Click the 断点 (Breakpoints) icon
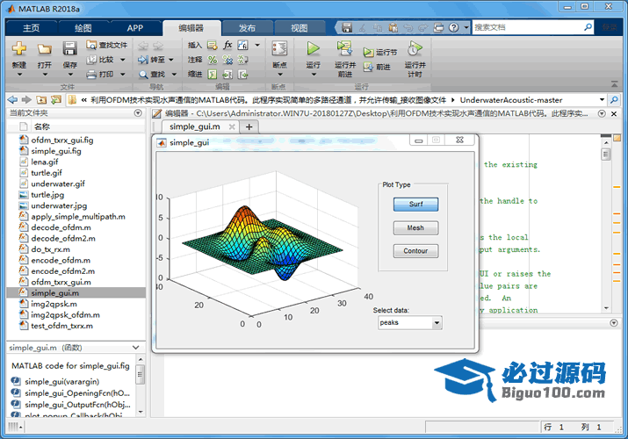 [x=279, y=48]
